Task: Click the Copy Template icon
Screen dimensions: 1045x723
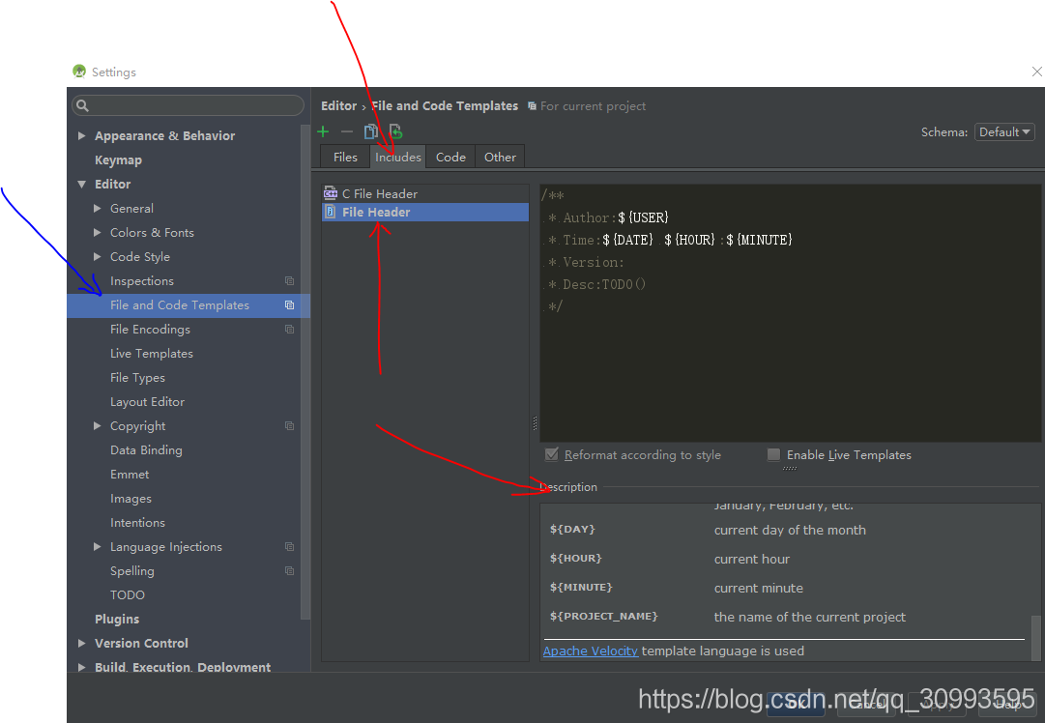Action: [x=370, y=131]
